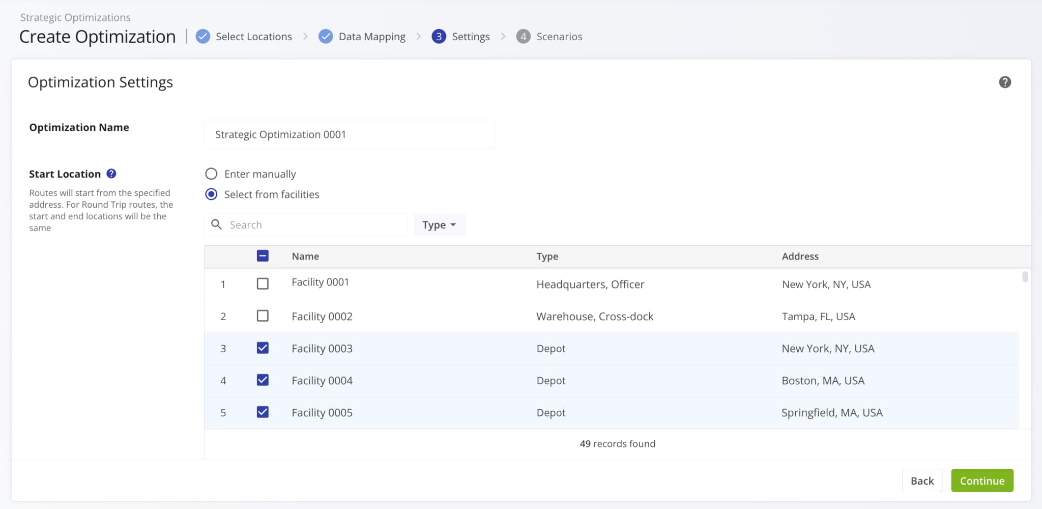Open the Type filter dropdown
This screenshot has height=509, width=1042.
pos(439,225)
